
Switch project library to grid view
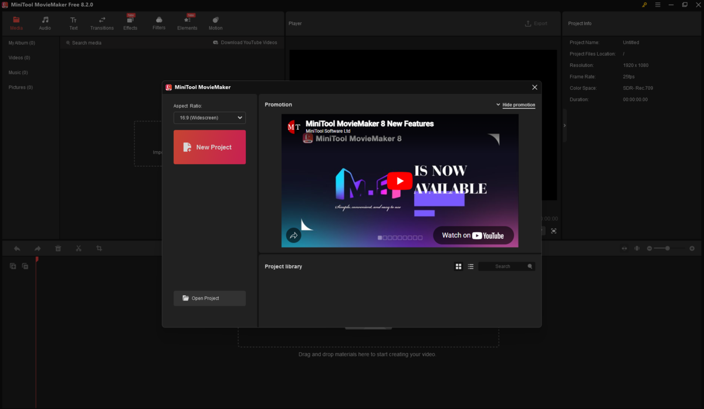coord(458,266)
